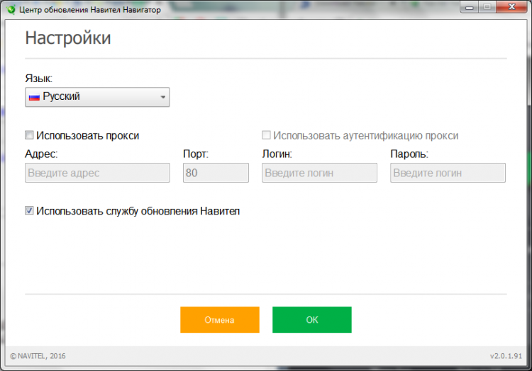Image resolution: width=532 pixels, height=371 pixels.
Task: Click the disabled maximize window button
Action: pos(487,7)
